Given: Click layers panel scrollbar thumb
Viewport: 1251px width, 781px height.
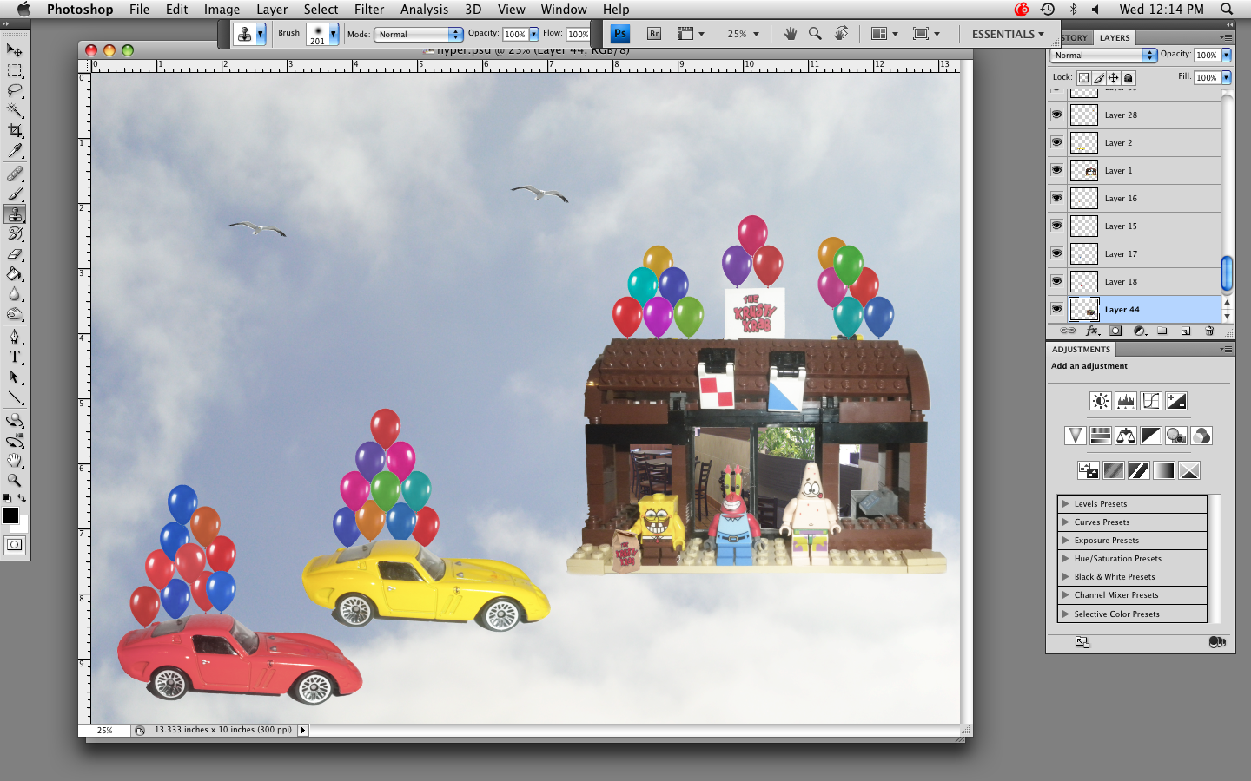Looking at the screenshot, I should (x=1227, y=272).
